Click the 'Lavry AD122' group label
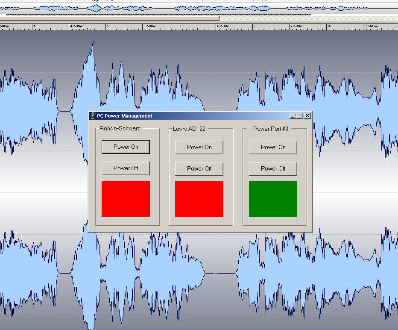398x330 pixels. tap(189, 129)
